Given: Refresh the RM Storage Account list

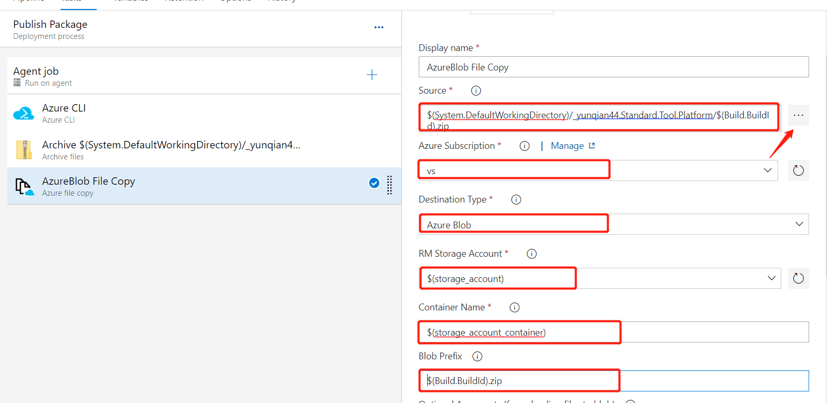Looking at the screenshot, I should 799,278.
